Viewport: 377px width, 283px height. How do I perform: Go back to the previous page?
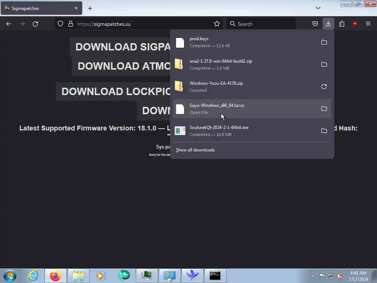click(9, 24)
